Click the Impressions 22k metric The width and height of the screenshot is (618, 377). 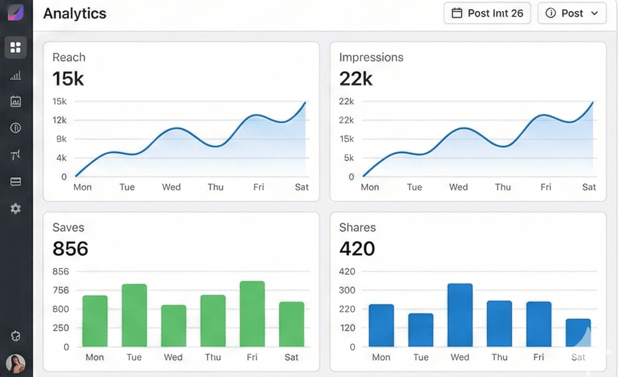click(x=356, y=79)
